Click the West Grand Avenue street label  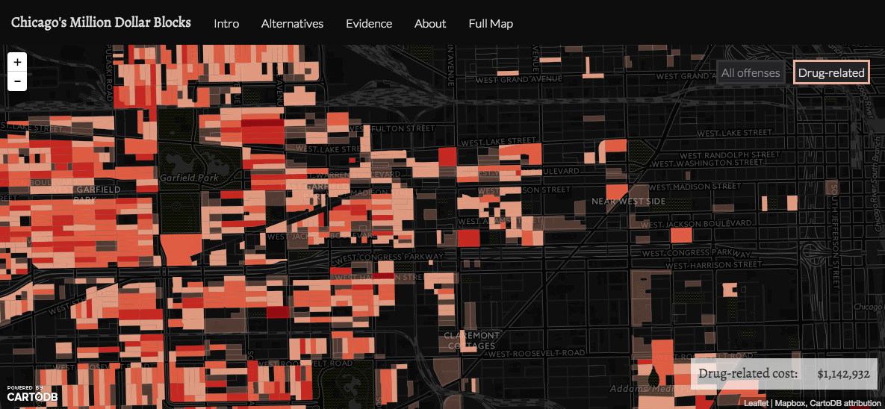click(519, 80)
